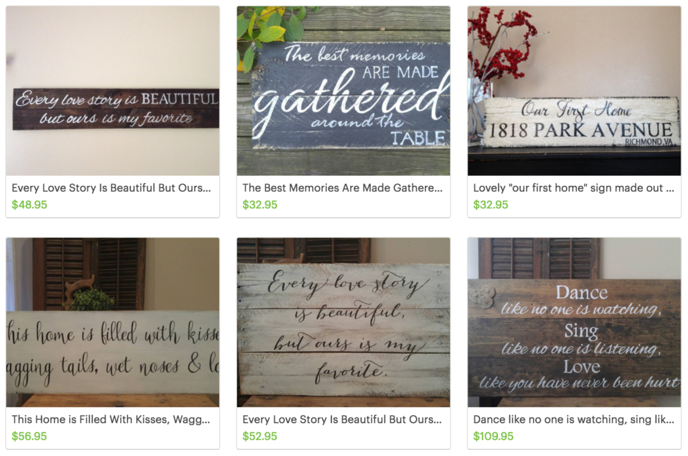Select the $52.95 price
Viewport: 688px width, 456px height.
point(260,437)
